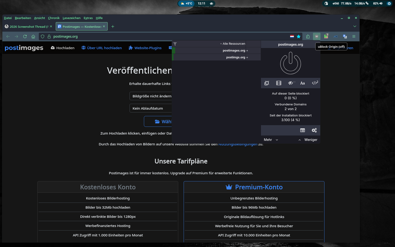Click the postimages logo
Image resolution: width=395 pixels, height=247 pixels.
(x=24, y=48)
